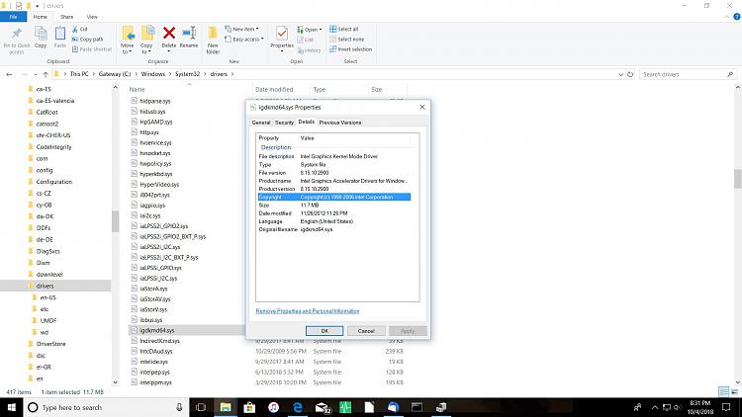Click Pin to Quick access icon
Screen dimensions: 742x417
click(x=17, y=34)
